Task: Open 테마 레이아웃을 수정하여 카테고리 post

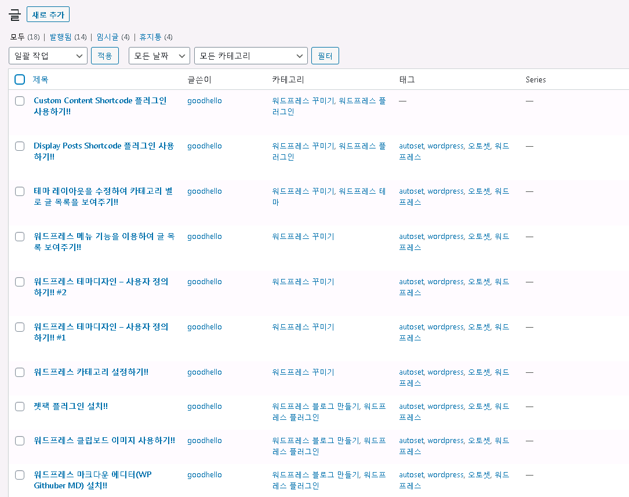Action: (103, 197)
